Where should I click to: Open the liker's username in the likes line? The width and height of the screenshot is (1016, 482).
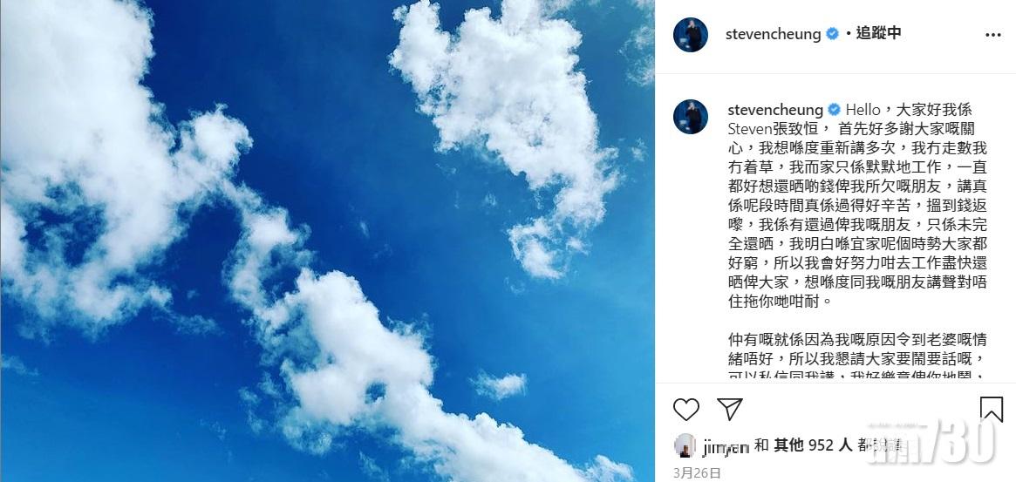tap(726, 445)
